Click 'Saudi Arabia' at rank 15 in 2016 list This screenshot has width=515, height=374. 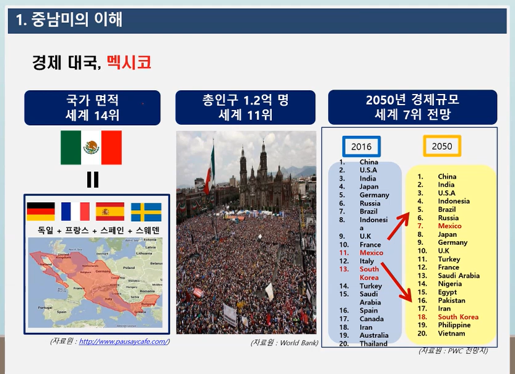(370, 298)
